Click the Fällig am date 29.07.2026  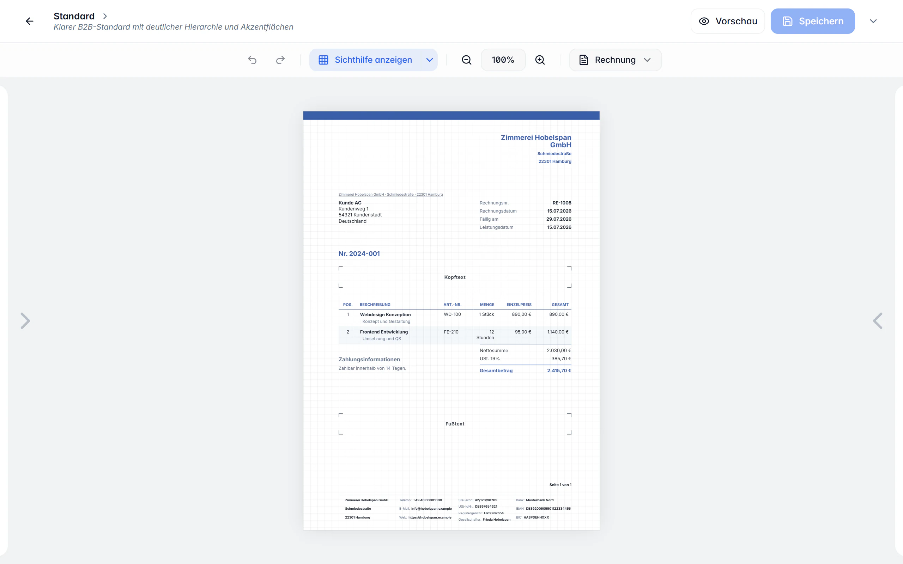(x=559, y=219)
